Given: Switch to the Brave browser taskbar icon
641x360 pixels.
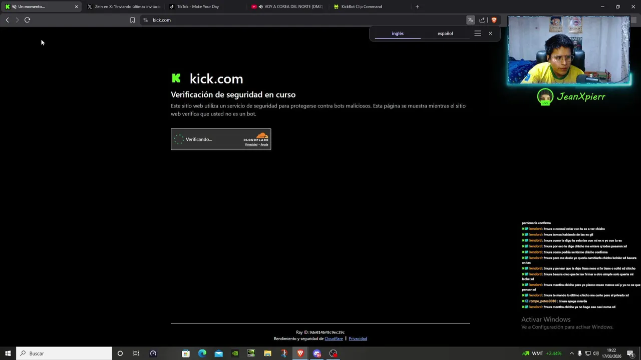Looking at the screenshot, I should click(x=300, y=353).
